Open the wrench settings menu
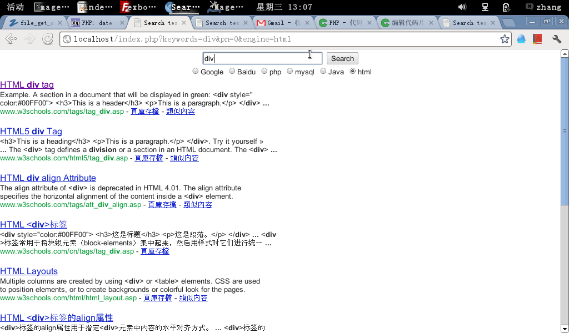The width and height of the screenshot is (569, 333). point(556,39)
